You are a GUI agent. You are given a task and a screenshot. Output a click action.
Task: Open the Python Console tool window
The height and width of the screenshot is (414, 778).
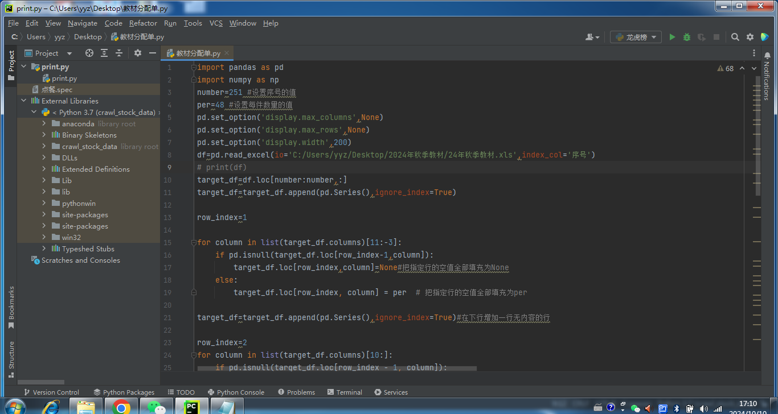[x=236, y=392]
